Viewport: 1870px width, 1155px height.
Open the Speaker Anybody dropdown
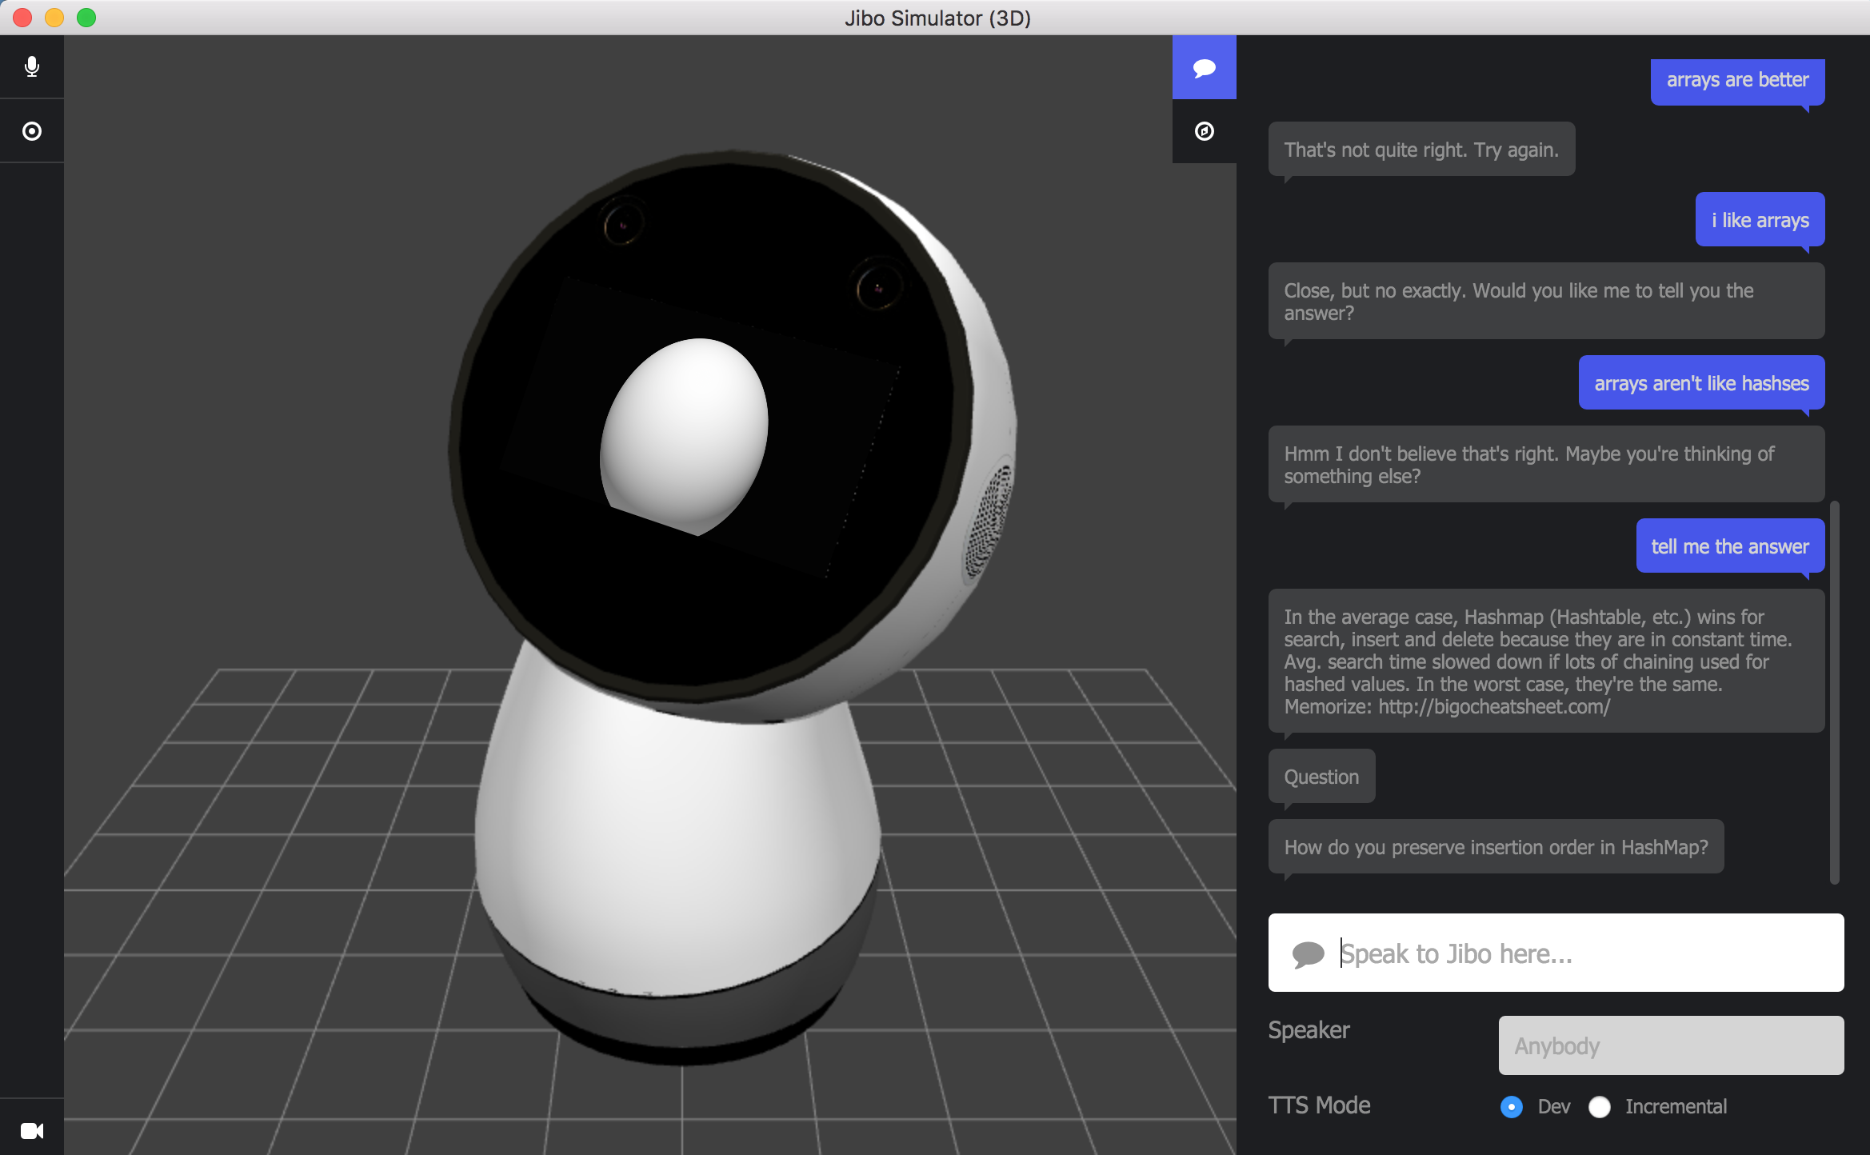pyautogui.click(x=1671, y=1045)
